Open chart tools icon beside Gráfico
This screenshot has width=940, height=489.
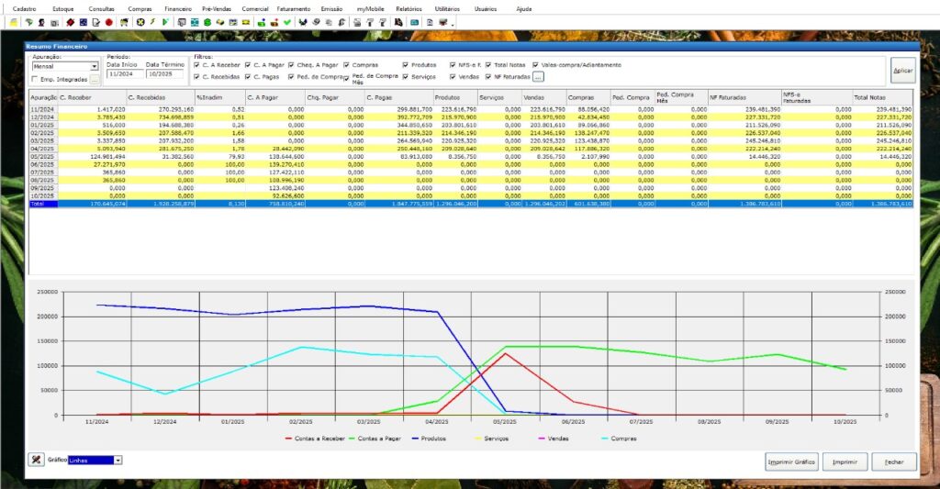[36, 460]
